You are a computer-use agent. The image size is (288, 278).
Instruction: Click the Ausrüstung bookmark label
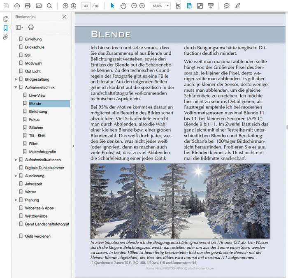point(35,176)
